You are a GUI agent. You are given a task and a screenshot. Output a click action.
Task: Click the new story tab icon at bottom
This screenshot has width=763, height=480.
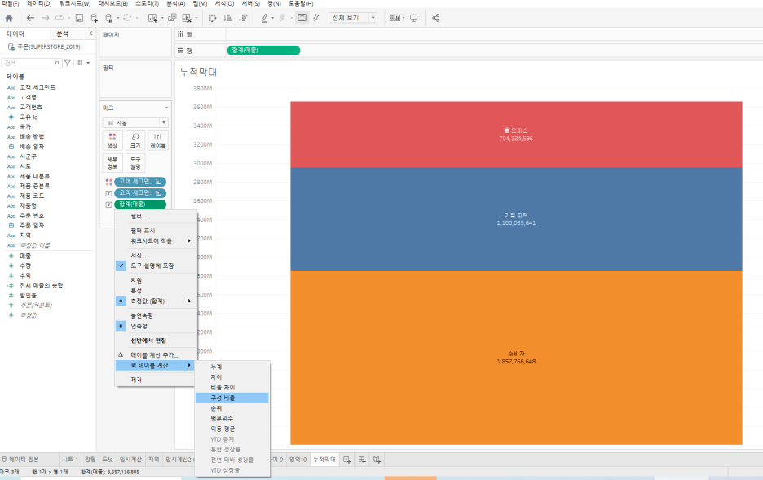377,460
